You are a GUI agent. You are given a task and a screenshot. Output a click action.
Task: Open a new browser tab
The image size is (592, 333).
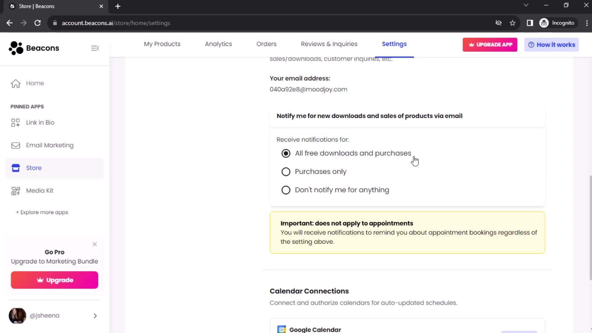click(118, 6)
